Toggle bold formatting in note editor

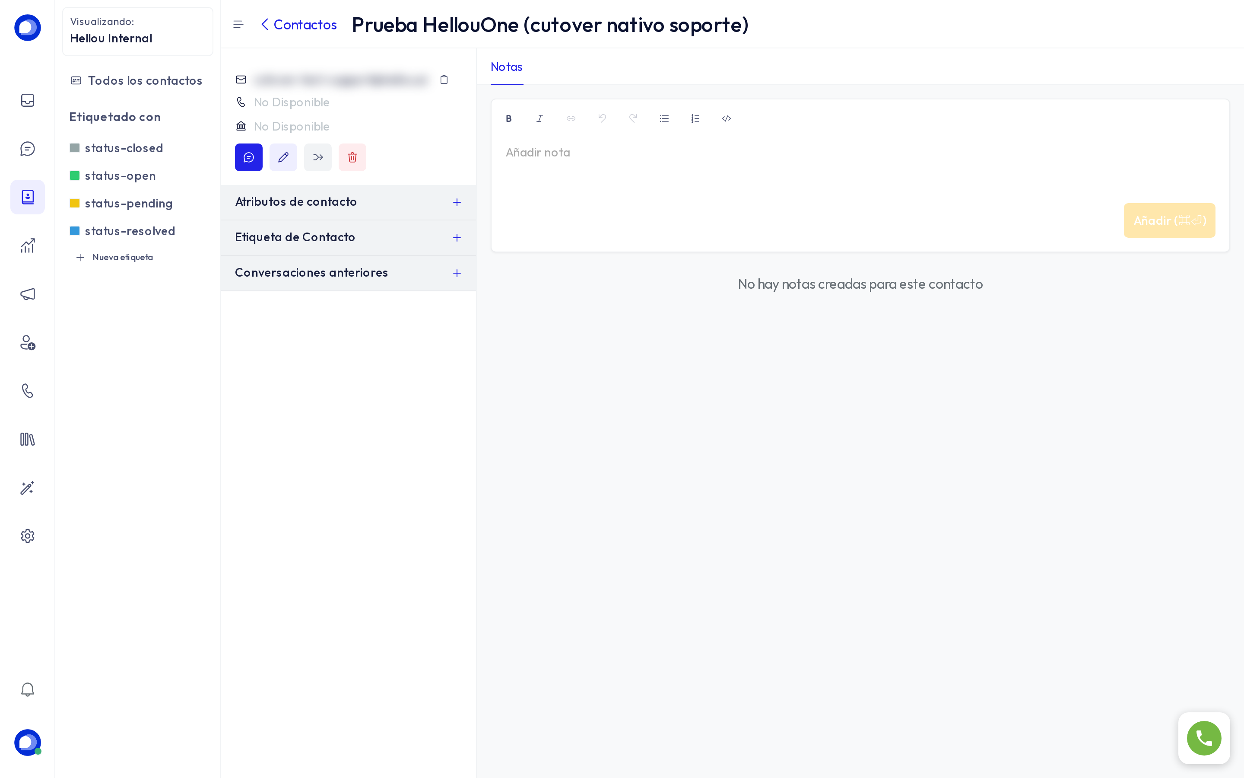tap(508, 118)
